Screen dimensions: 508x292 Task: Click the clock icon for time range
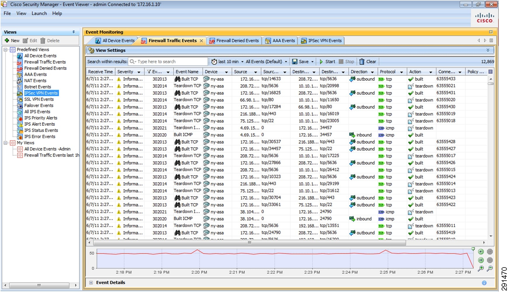(x=214, y=61)
